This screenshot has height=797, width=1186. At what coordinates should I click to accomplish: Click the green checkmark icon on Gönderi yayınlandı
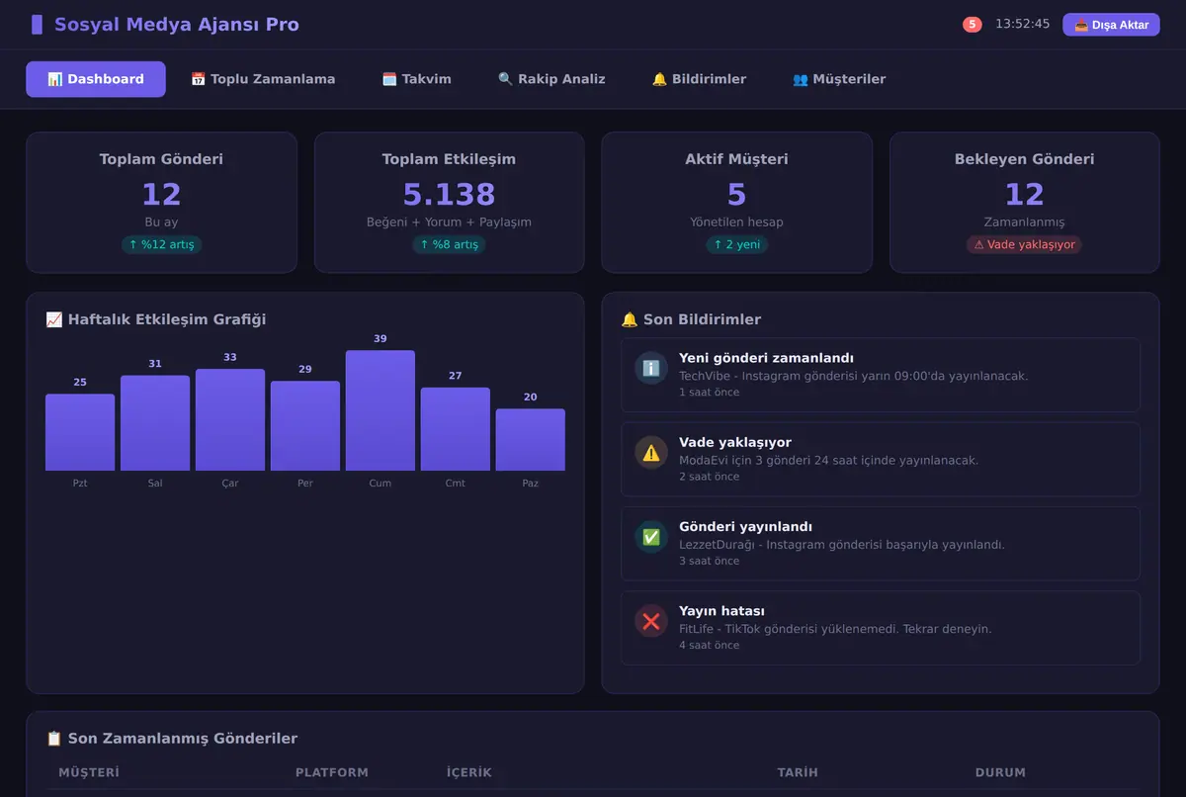point(651,537)
